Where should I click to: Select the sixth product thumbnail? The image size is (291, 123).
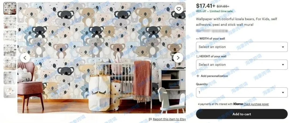click(x=10, y=78)
